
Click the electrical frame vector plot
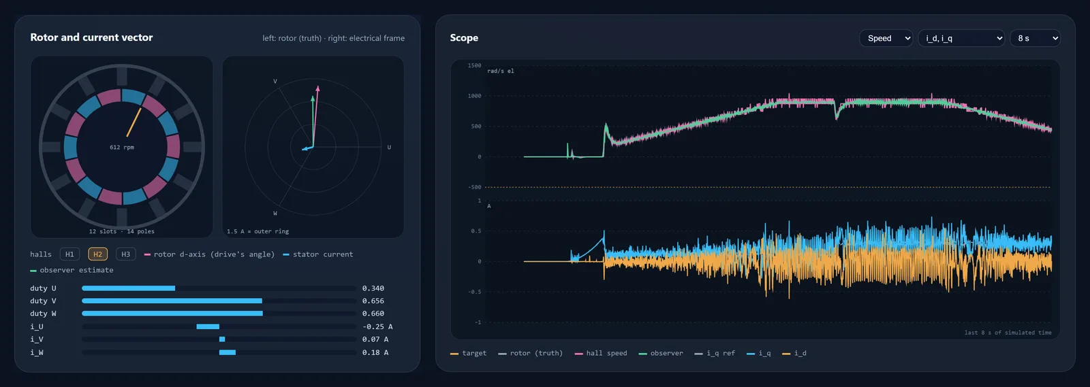(313, 147)
